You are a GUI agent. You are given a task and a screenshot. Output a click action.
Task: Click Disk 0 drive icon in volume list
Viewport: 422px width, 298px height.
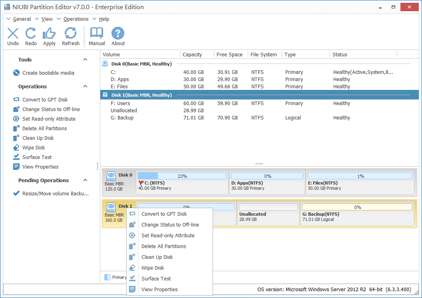[x=105, y=64]
